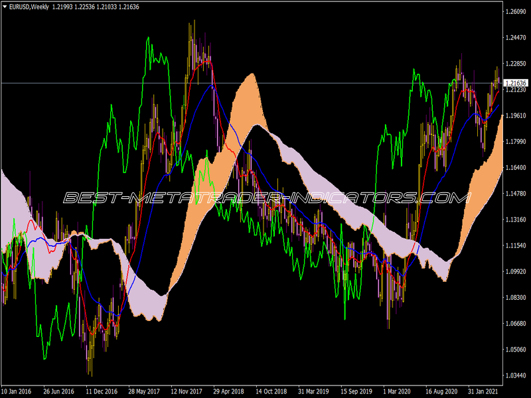
Task: Click the 1.03440 price scale label
Action: 516,375
